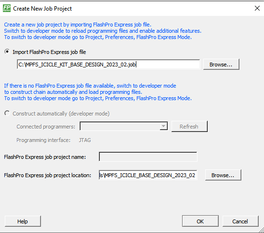This screenshot has width=264, height=233.
Task: Click the JTAG programming interface label
Action: pos(85,140)
